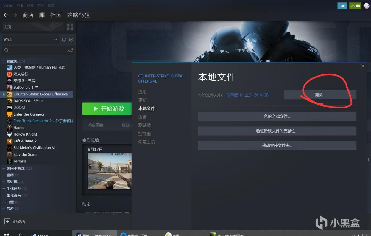Image resolution: width=371 pixels, height=236 pixels.
Task: Close the properties dialog
Action: [363, 66]
